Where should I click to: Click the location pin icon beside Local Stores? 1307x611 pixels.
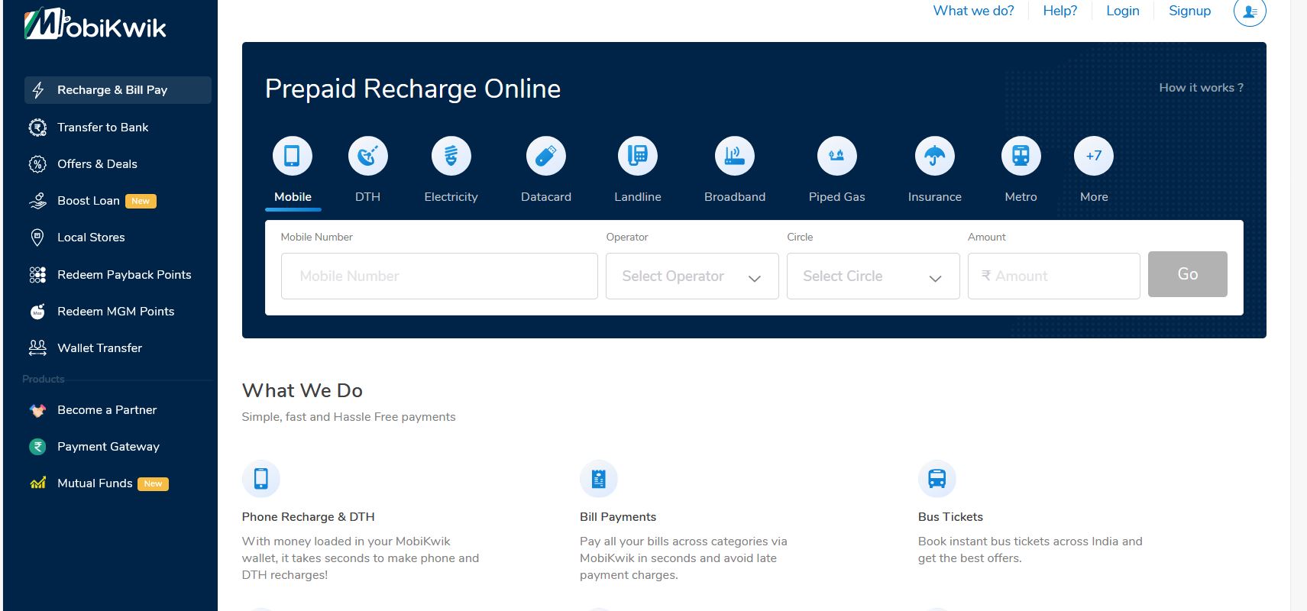point(37,238)
